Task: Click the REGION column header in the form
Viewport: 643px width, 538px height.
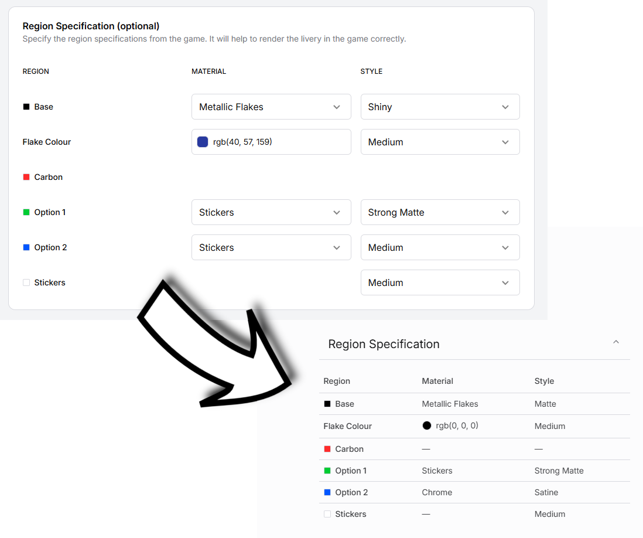Action: (x=36, y=71)
